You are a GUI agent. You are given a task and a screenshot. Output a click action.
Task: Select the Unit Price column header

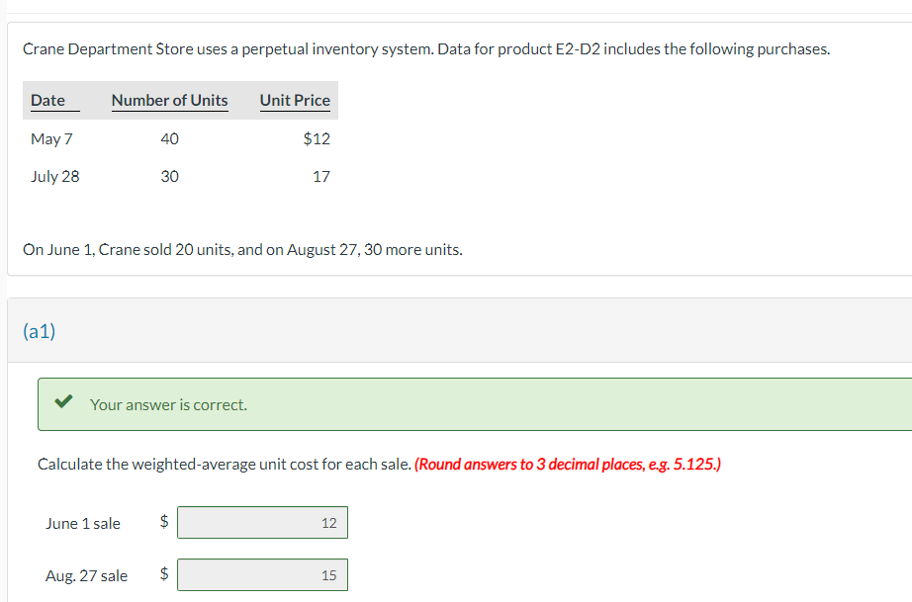295,100
